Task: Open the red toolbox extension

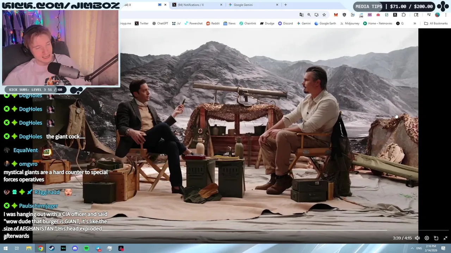Action: 378,15
